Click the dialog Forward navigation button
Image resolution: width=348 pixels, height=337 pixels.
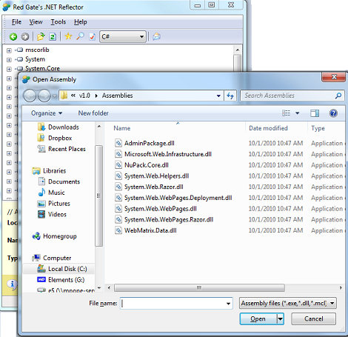click(44, 96)
